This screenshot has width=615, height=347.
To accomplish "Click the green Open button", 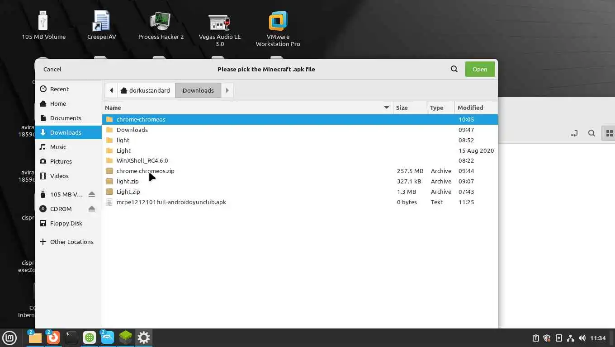I will pyautogui.click(x=480, y=69).
